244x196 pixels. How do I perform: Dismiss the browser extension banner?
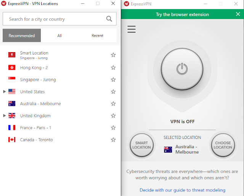(238, 14)
